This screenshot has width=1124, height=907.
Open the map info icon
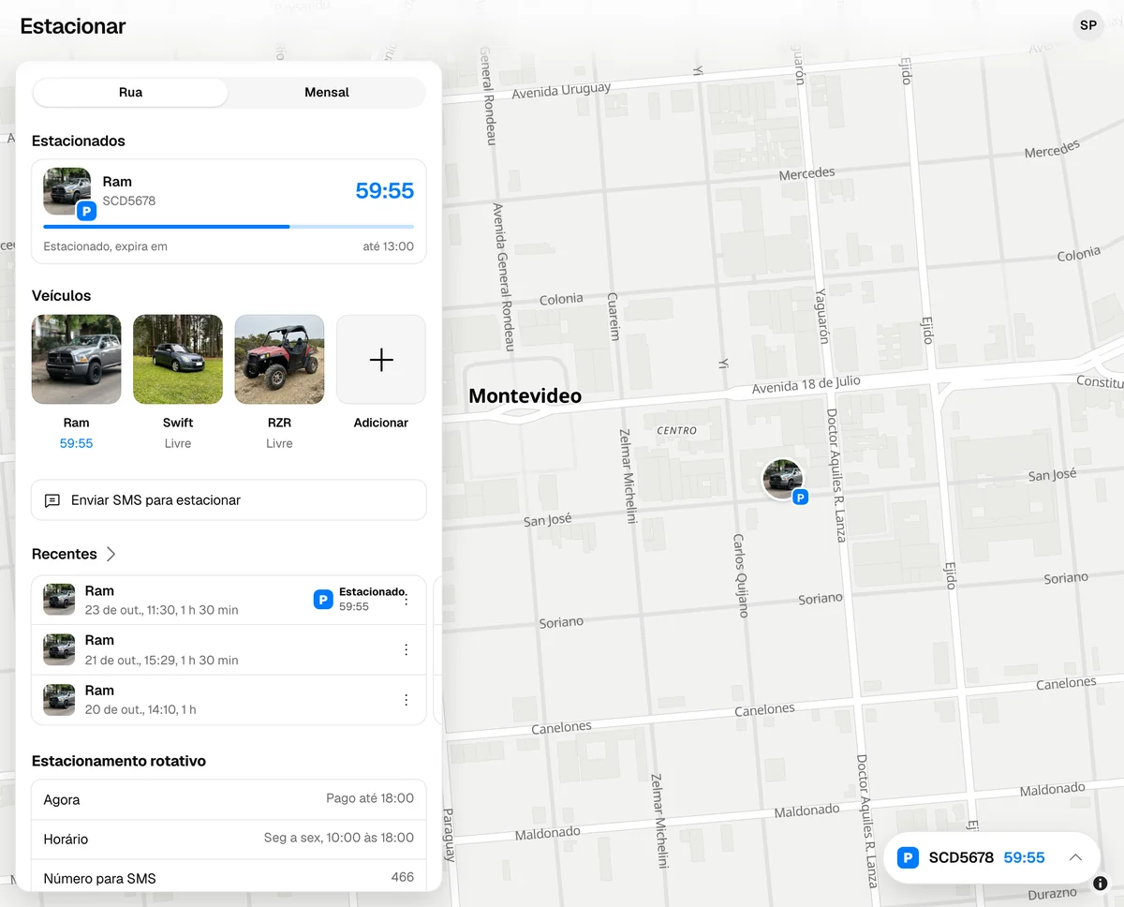click(x=1101, y=883)
